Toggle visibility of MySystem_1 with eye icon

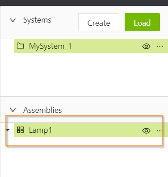tap(146, 46)
